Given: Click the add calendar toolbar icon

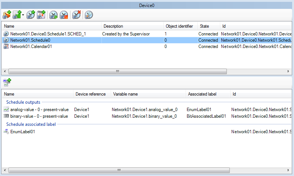Looking at the screenshot, I should (x=41, y=15).
